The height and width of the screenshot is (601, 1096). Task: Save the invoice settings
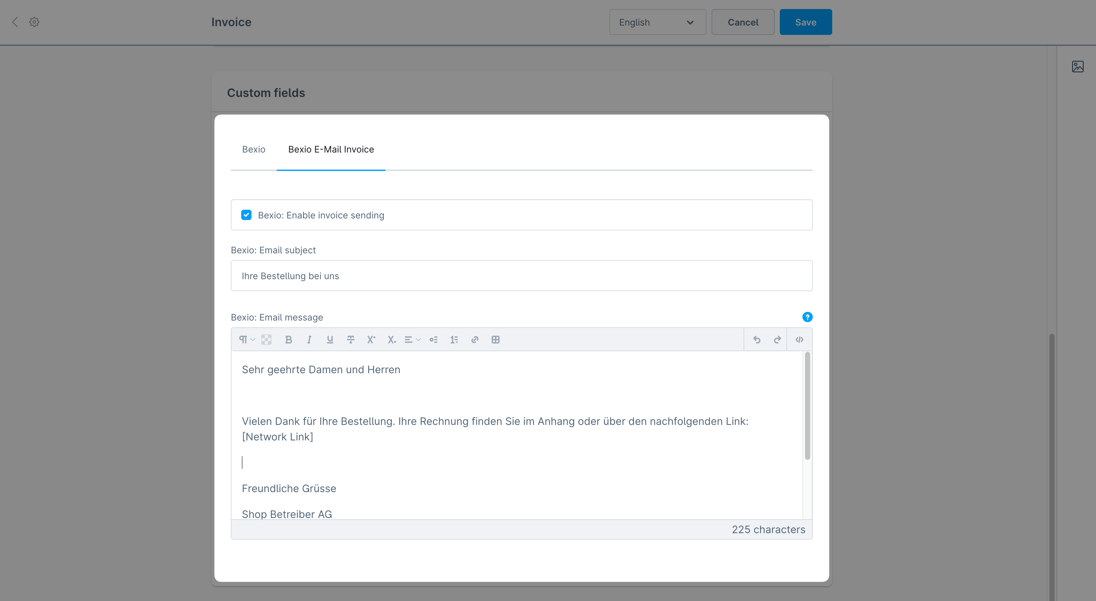[805, 22]
